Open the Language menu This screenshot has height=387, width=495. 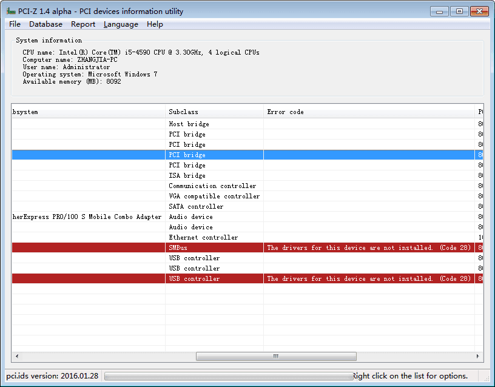(121, 24)
